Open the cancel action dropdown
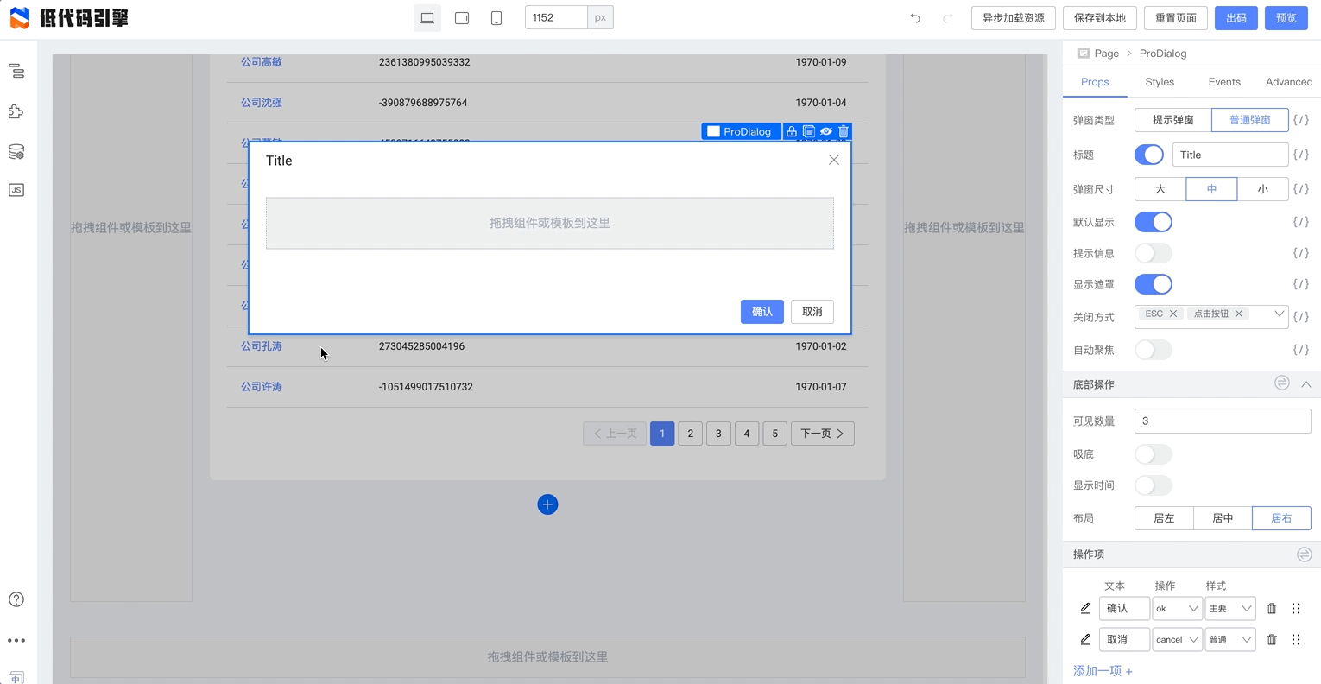This screenshot has width=1321, height=684. (1177, 640)
